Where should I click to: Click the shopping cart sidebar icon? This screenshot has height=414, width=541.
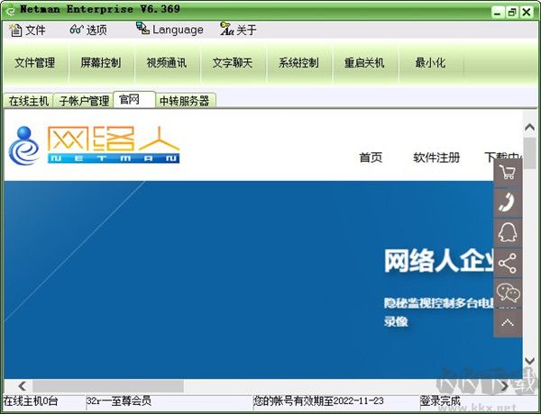[x=508, y=172]
